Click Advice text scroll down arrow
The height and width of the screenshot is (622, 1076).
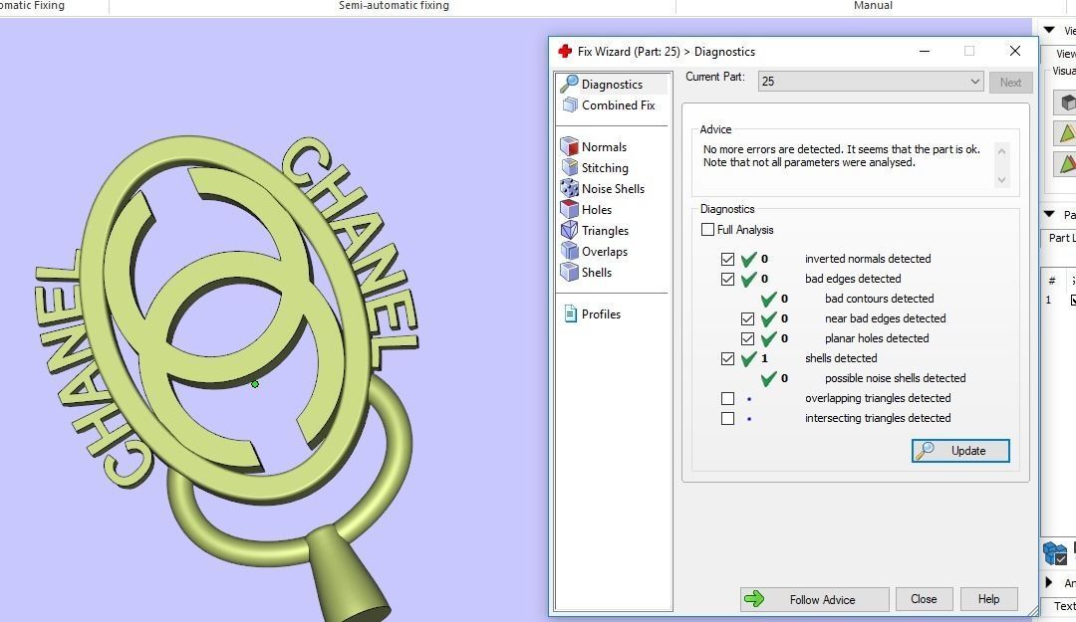point(1002,180)
